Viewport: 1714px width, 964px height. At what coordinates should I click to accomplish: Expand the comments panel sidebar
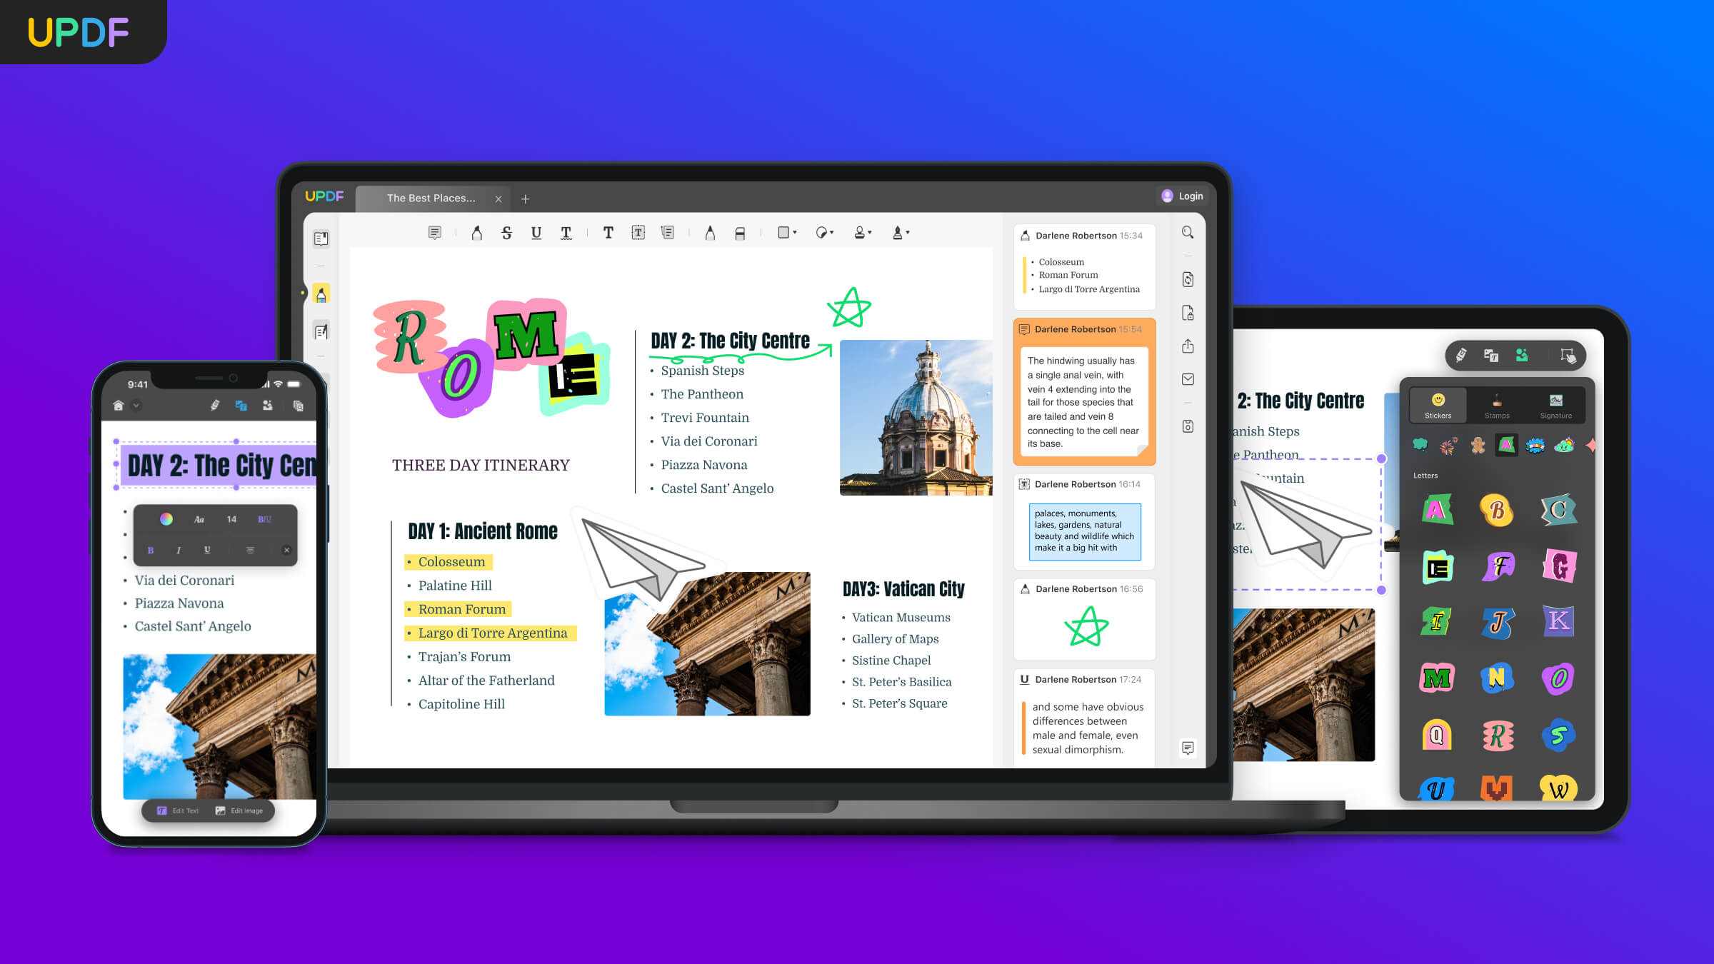(1188, 748)
